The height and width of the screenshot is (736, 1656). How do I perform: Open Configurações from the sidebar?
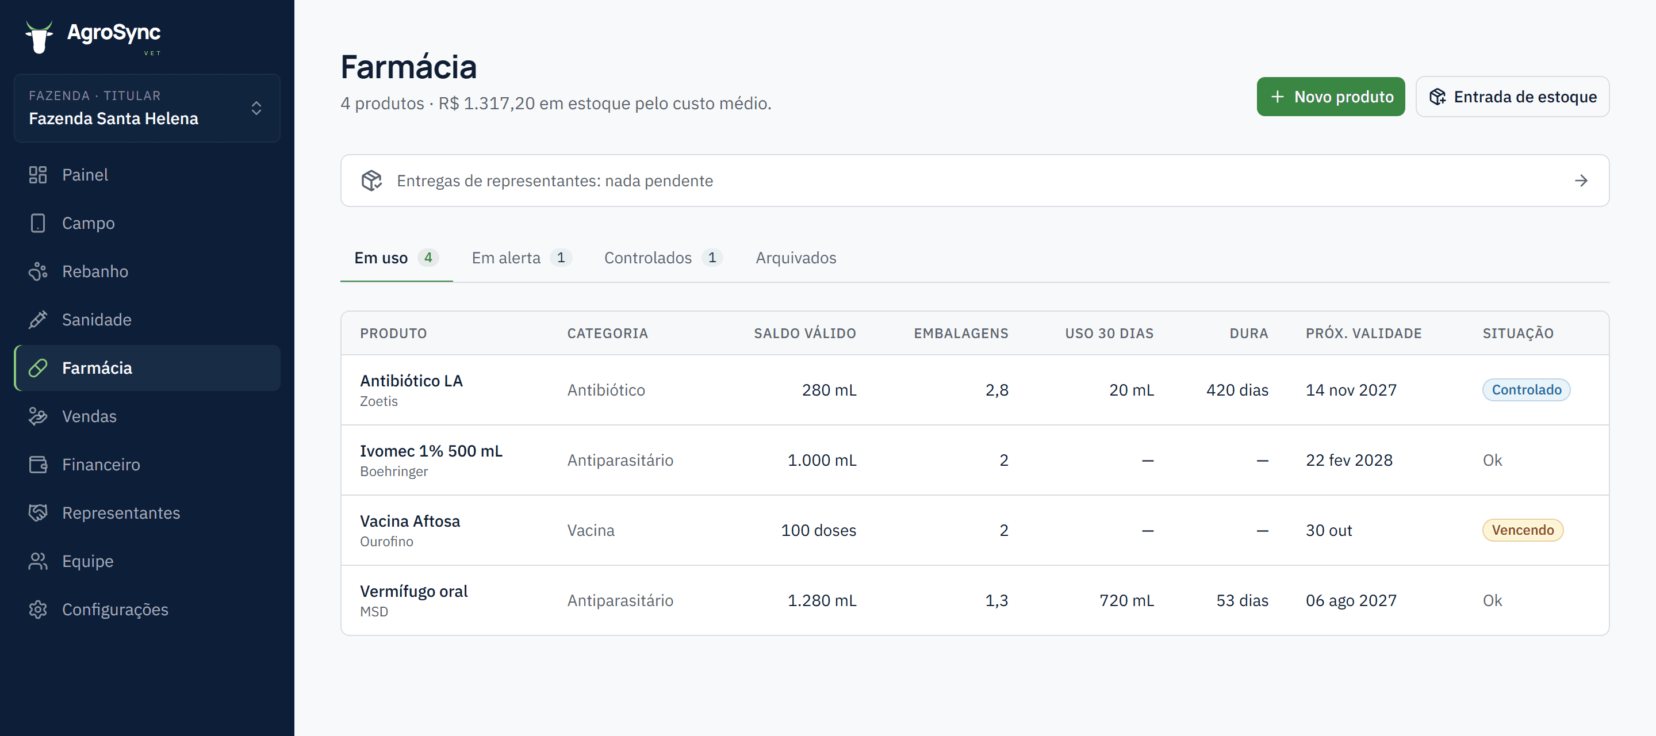[x=147, y=609]
